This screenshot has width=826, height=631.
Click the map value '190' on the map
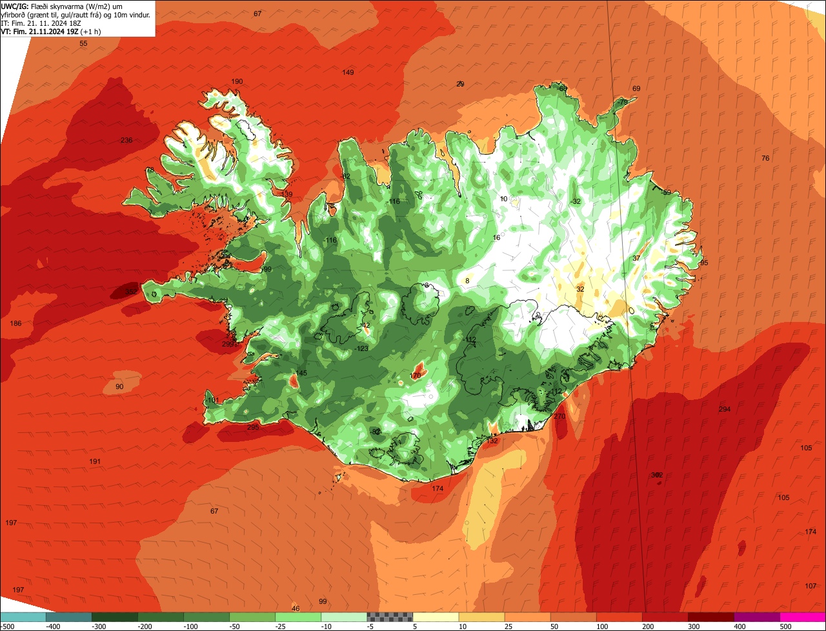click(237, 81)
